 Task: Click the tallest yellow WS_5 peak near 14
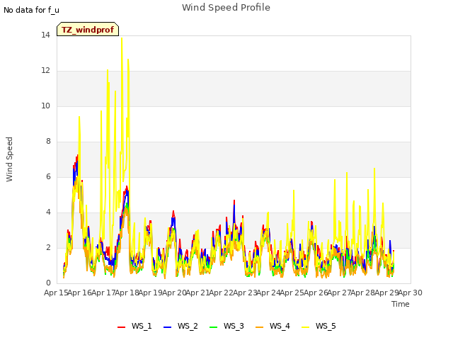tap(122, 39)
